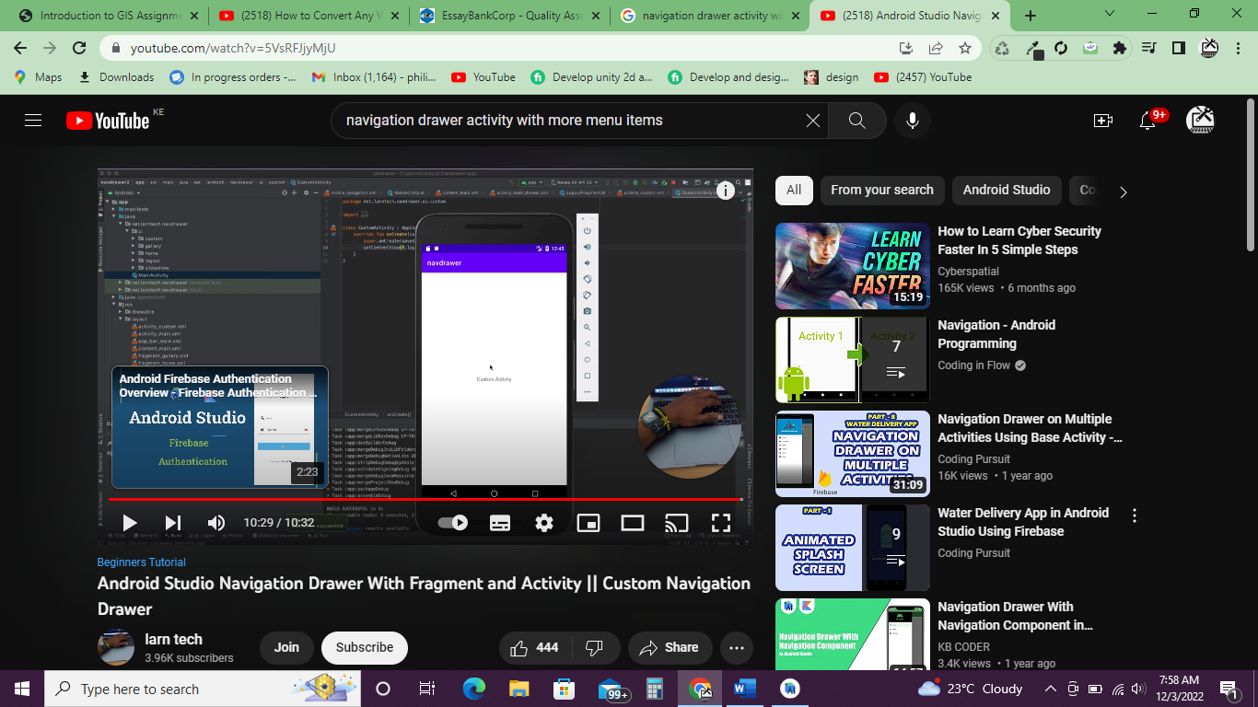
Task: Open Animated Splash Screen playlist thumbnail
Action: (x=853, y=548)
